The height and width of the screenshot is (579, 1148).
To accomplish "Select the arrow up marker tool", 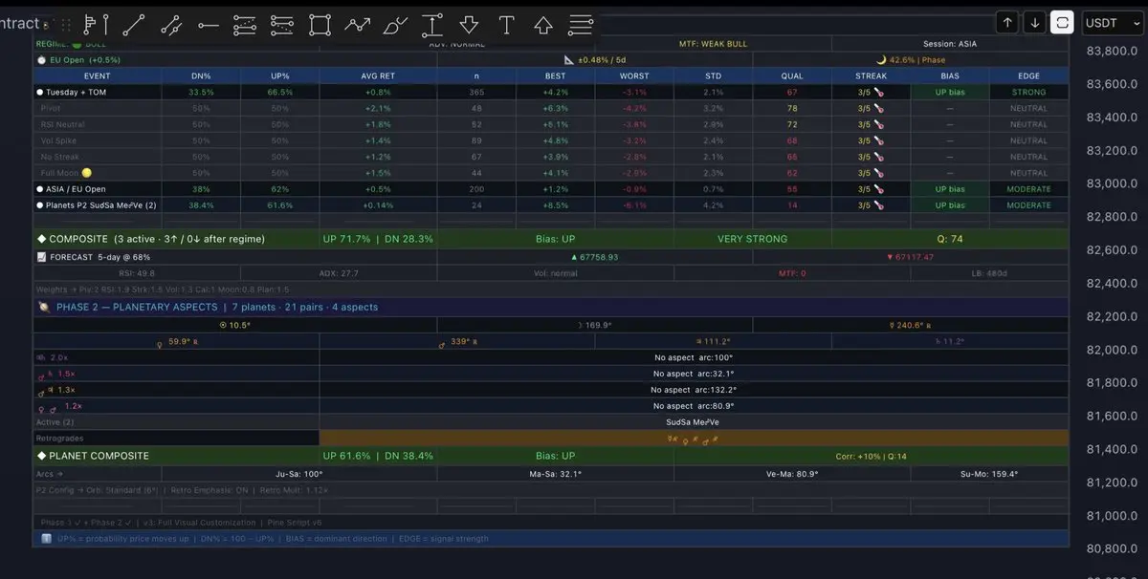I will tap(543, 25).
